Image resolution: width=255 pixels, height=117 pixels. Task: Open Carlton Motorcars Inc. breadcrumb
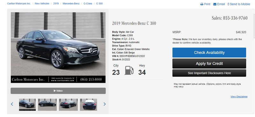[19, 3]
